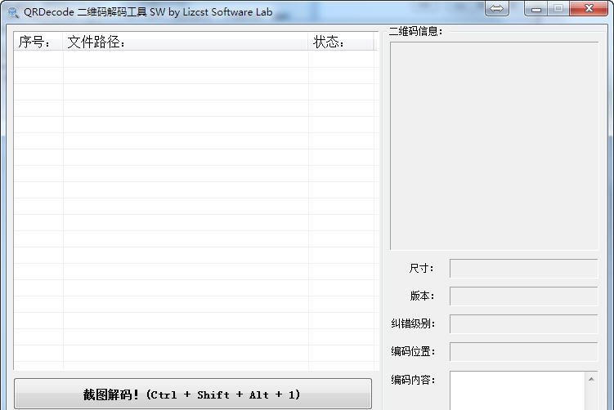Click the double-arrow button in title bar
Screen dimensions: 614x410
[x=497, y=8]
